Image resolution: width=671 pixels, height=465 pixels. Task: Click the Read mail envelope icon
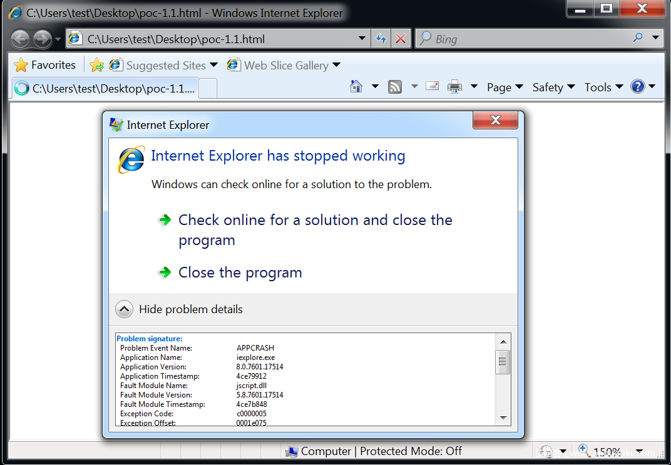click(432, 86)
